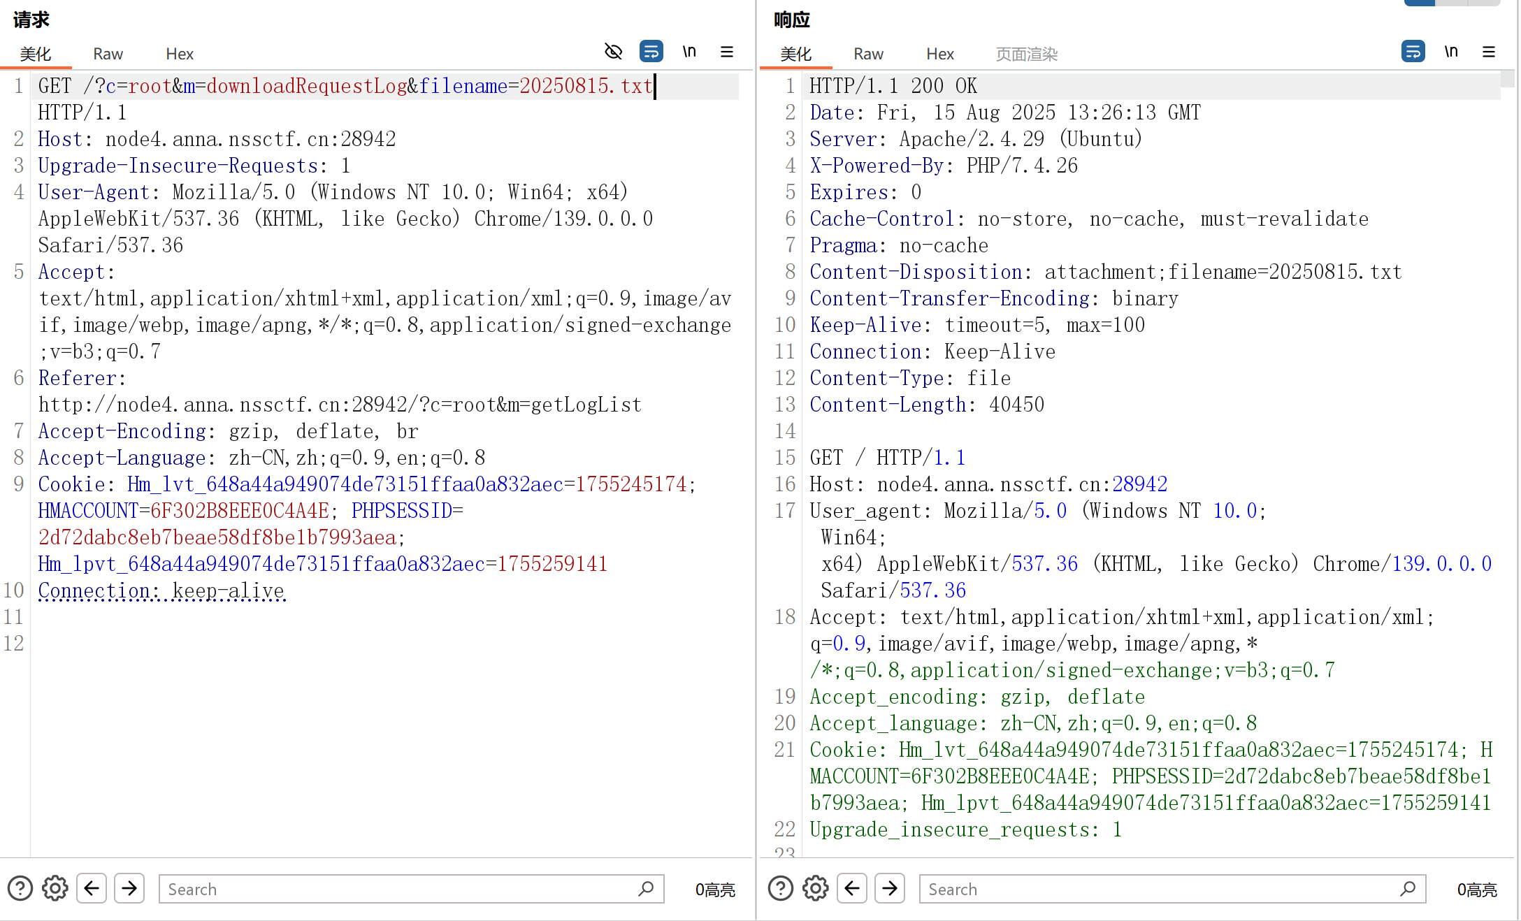The height and width of the screenshot is (921, 1521).
Task: Click magnifier icon in response search box
Action: coord(1408,889)
